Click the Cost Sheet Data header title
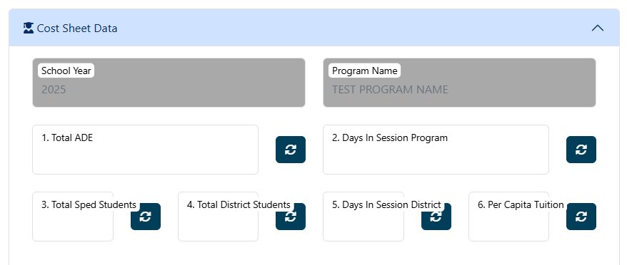Image resolution: width=627 pixels, height=265 pixels. coord(77,28)
